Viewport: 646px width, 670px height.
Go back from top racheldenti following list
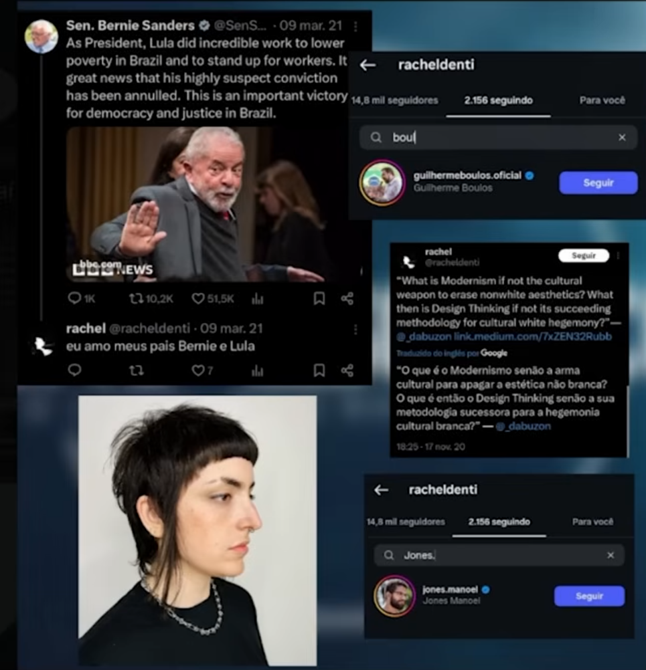(368, 66)
